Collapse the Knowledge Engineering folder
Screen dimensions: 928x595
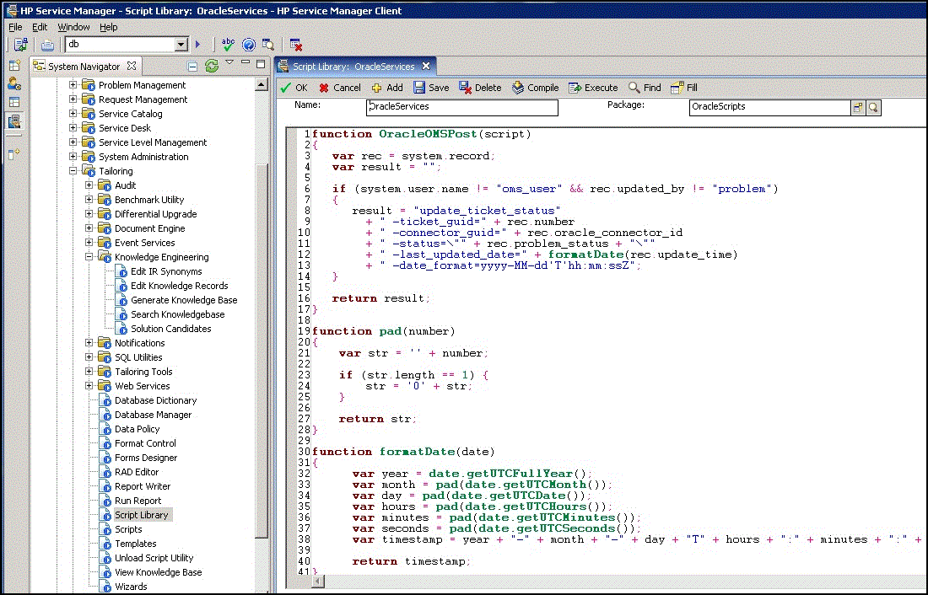click(x=90, y=257)
